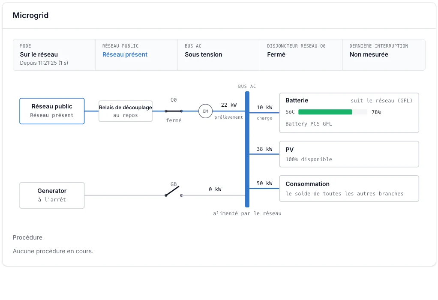Select the Generator node box
438x300 pixels.
coord(52,195)
